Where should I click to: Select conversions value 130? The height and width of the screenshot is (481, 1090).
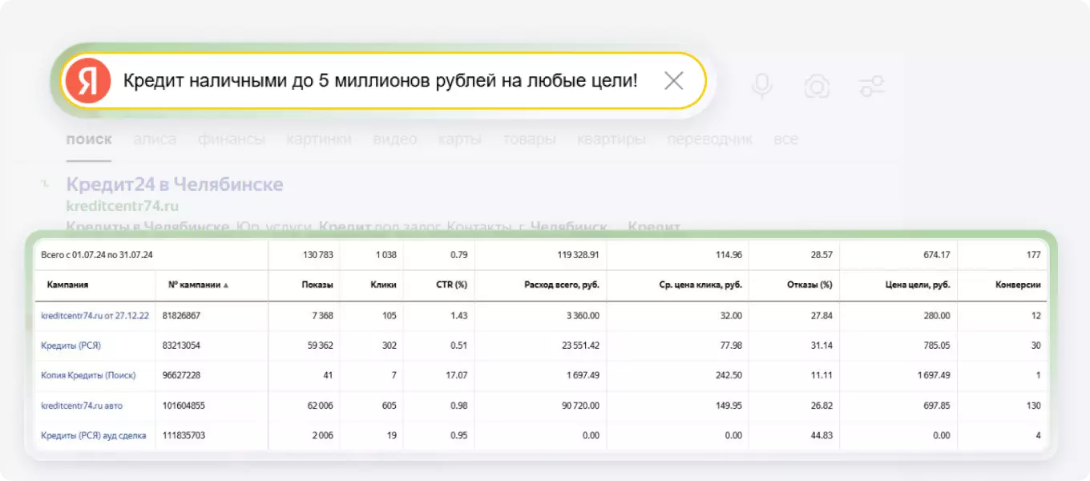click(1033, 406)
